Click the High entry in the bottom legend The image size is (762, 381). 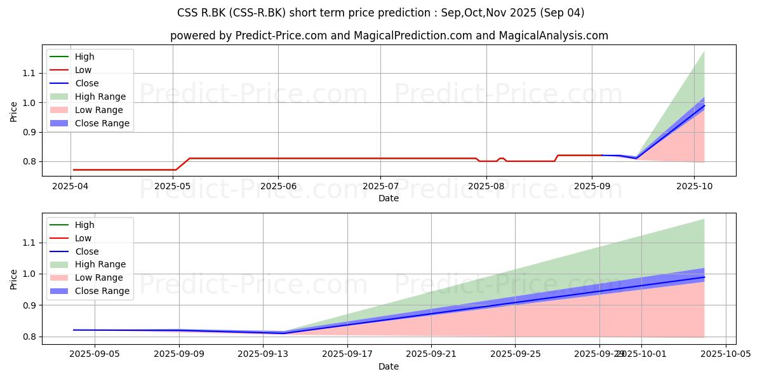[84, 225]
